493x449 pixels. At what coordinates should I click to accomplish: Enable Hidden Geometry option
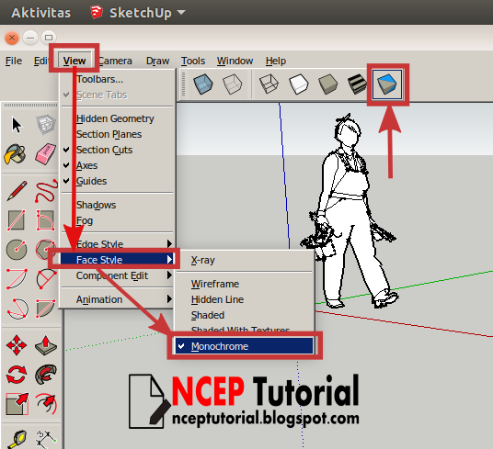click(x=117, y=118)
